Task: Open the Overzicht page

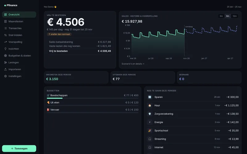Action: point(19,14)
